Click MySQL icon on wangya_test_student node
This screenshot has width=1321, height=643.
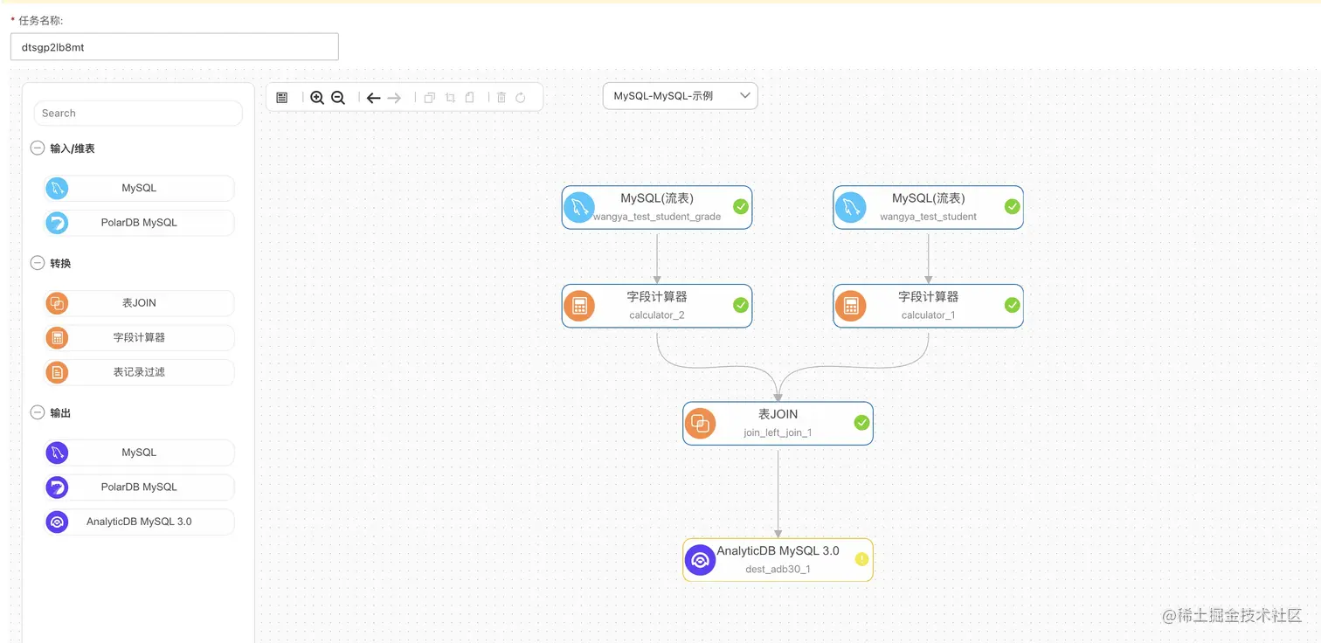[851, 208]
